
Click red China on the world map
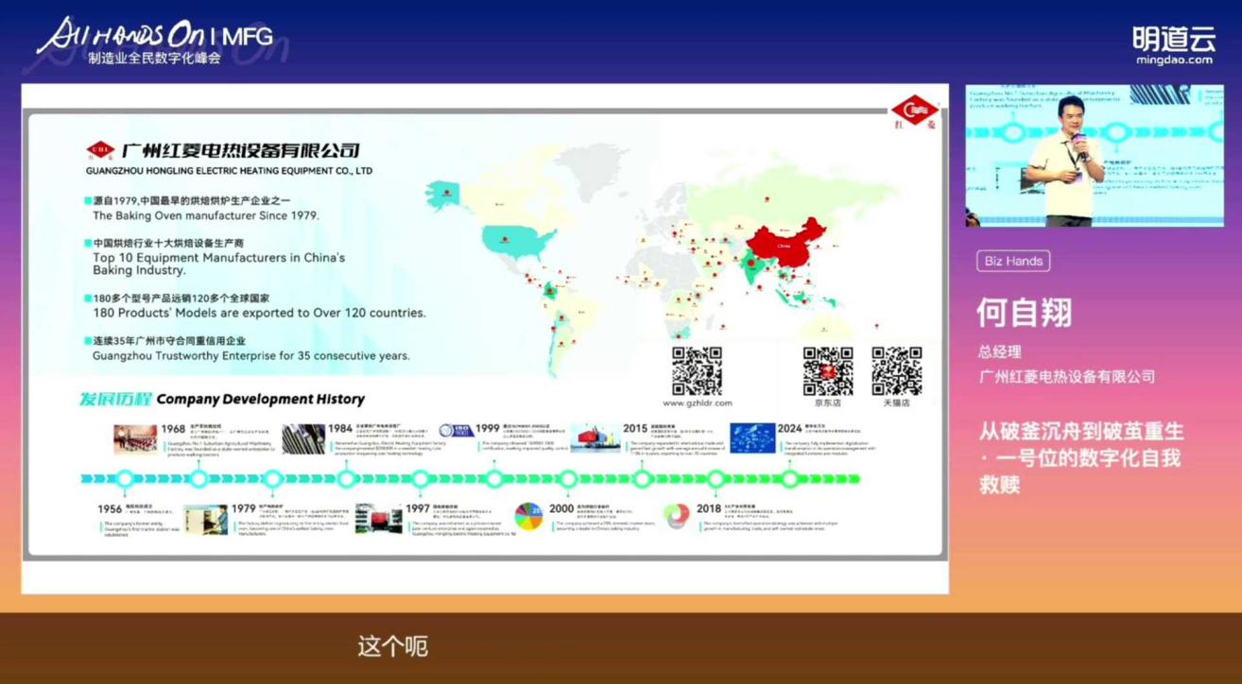click(785, 244)
